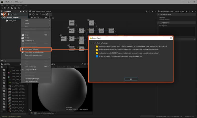This screenshot has width=197, height=118.
Task: Click the Unsaved Package checkmark in Export Report
Action: (95, 43)
